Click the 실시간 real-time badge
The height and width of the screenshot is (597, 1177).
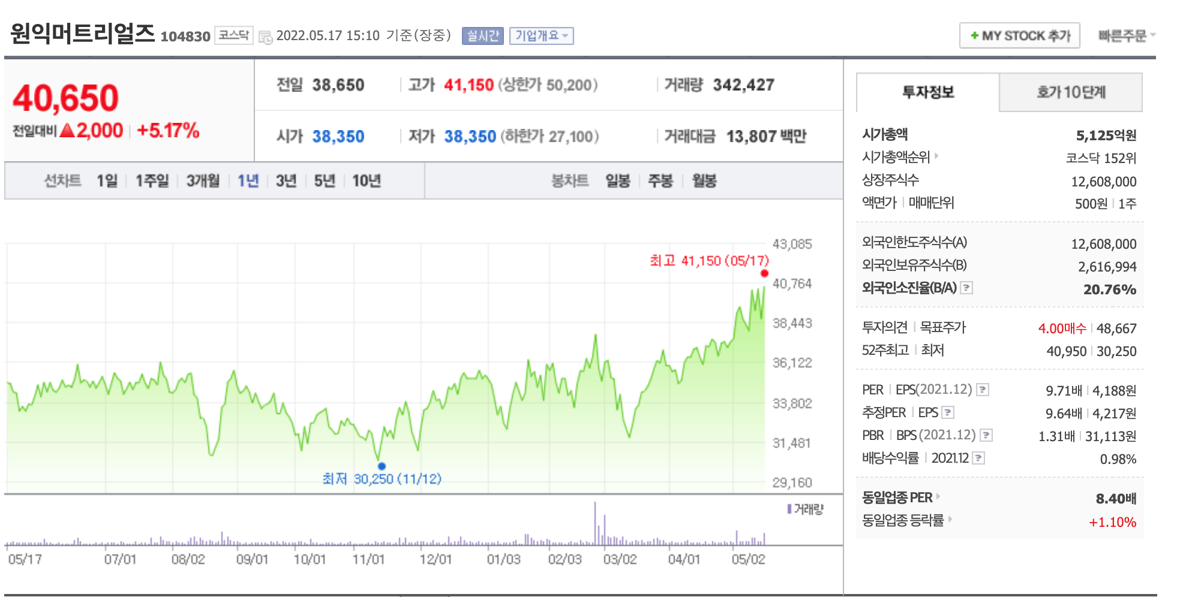tap(483, 36)
